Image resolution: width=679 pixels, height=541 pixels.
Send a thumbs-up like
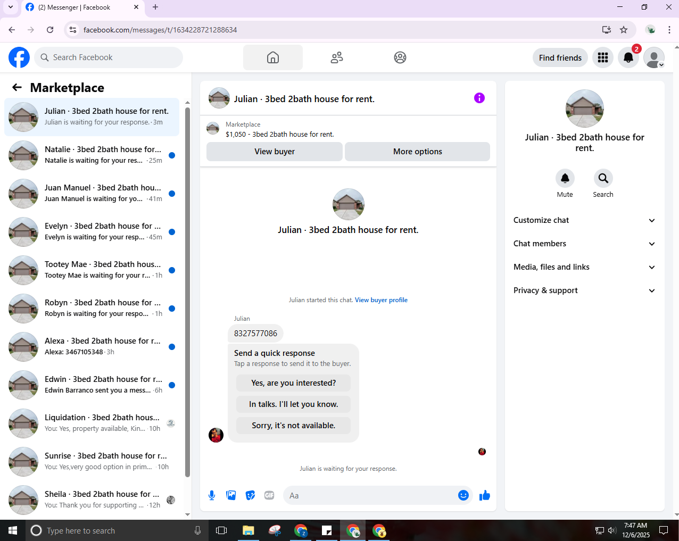(x=485, y=495)
